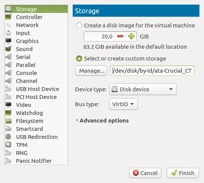204x183 pixels.
Task: Click the folder icon beside Filesystem
Action: click(8, 121)
